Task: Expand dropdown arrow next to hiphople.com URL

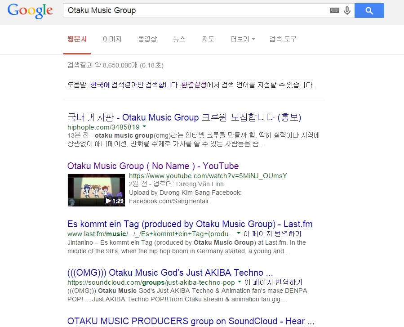Action: 144,127
